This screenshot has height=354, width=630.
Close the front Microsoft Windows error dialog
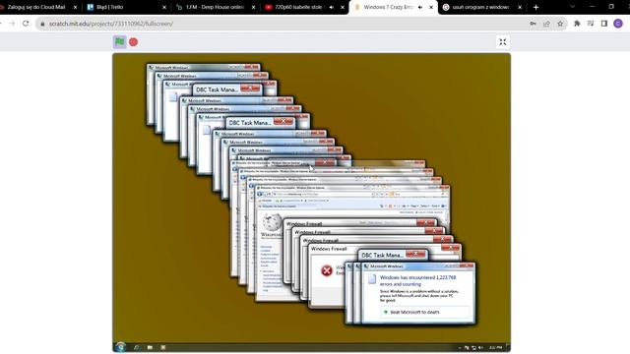tap(466, 265)
